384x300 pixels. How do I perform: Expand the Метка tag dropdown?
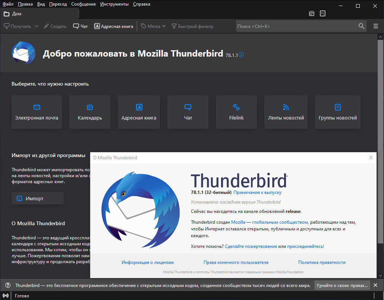click(x=153, y=26)
